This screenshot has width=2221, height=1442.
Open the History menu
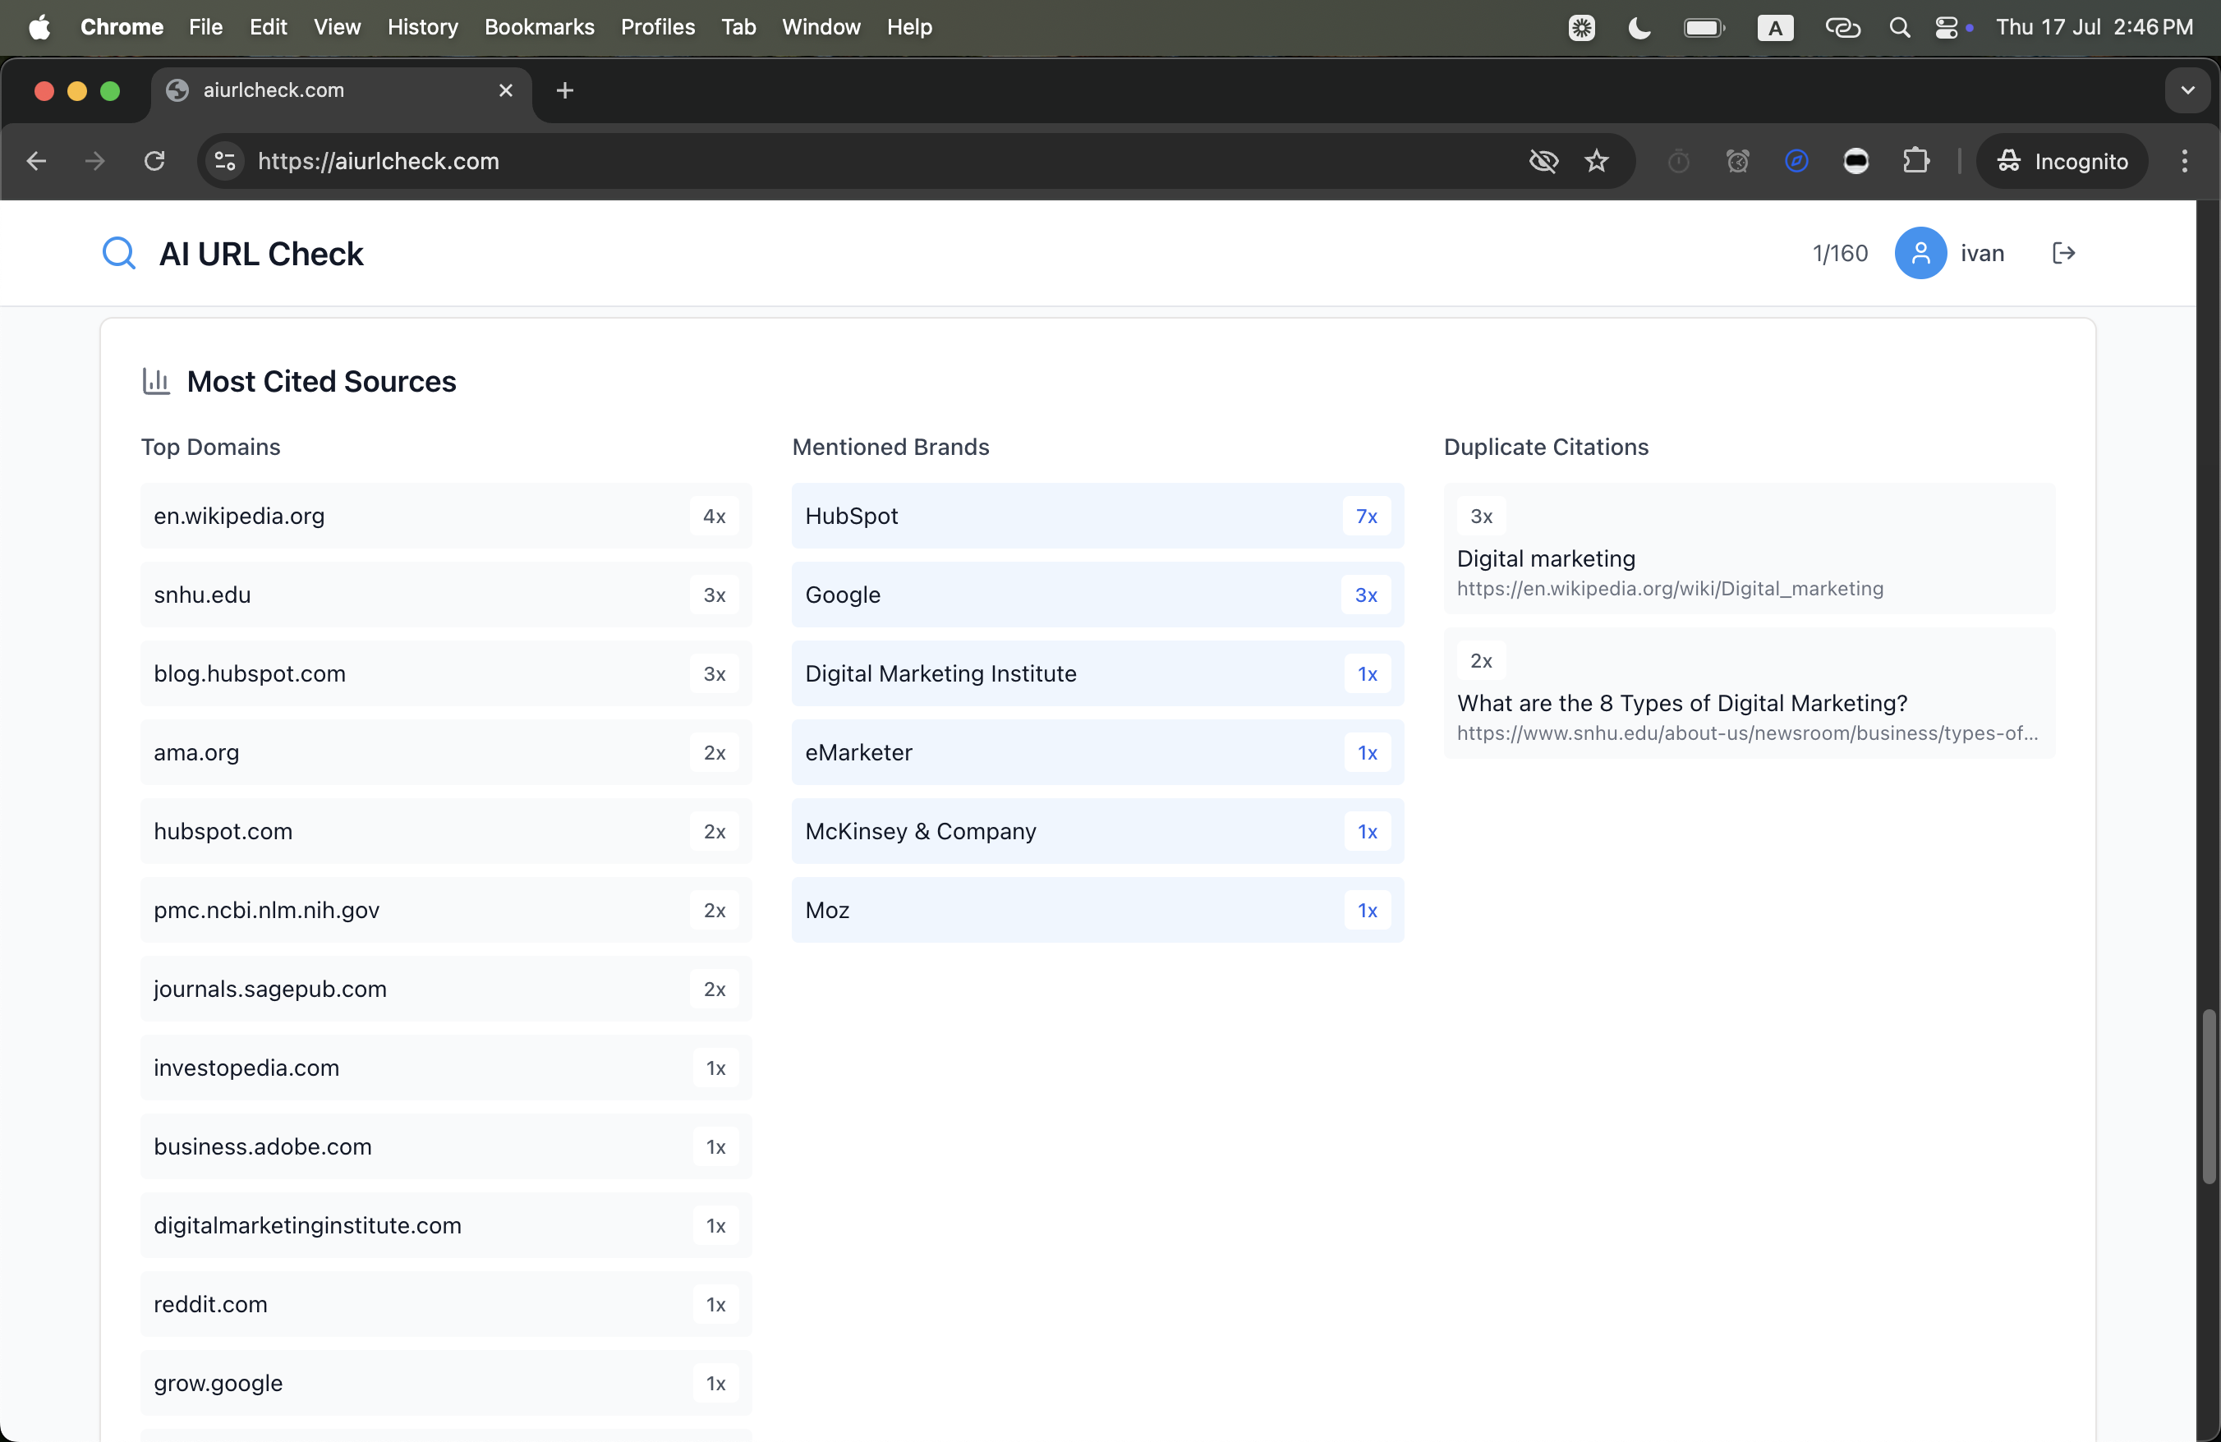[x=423, y=27]
